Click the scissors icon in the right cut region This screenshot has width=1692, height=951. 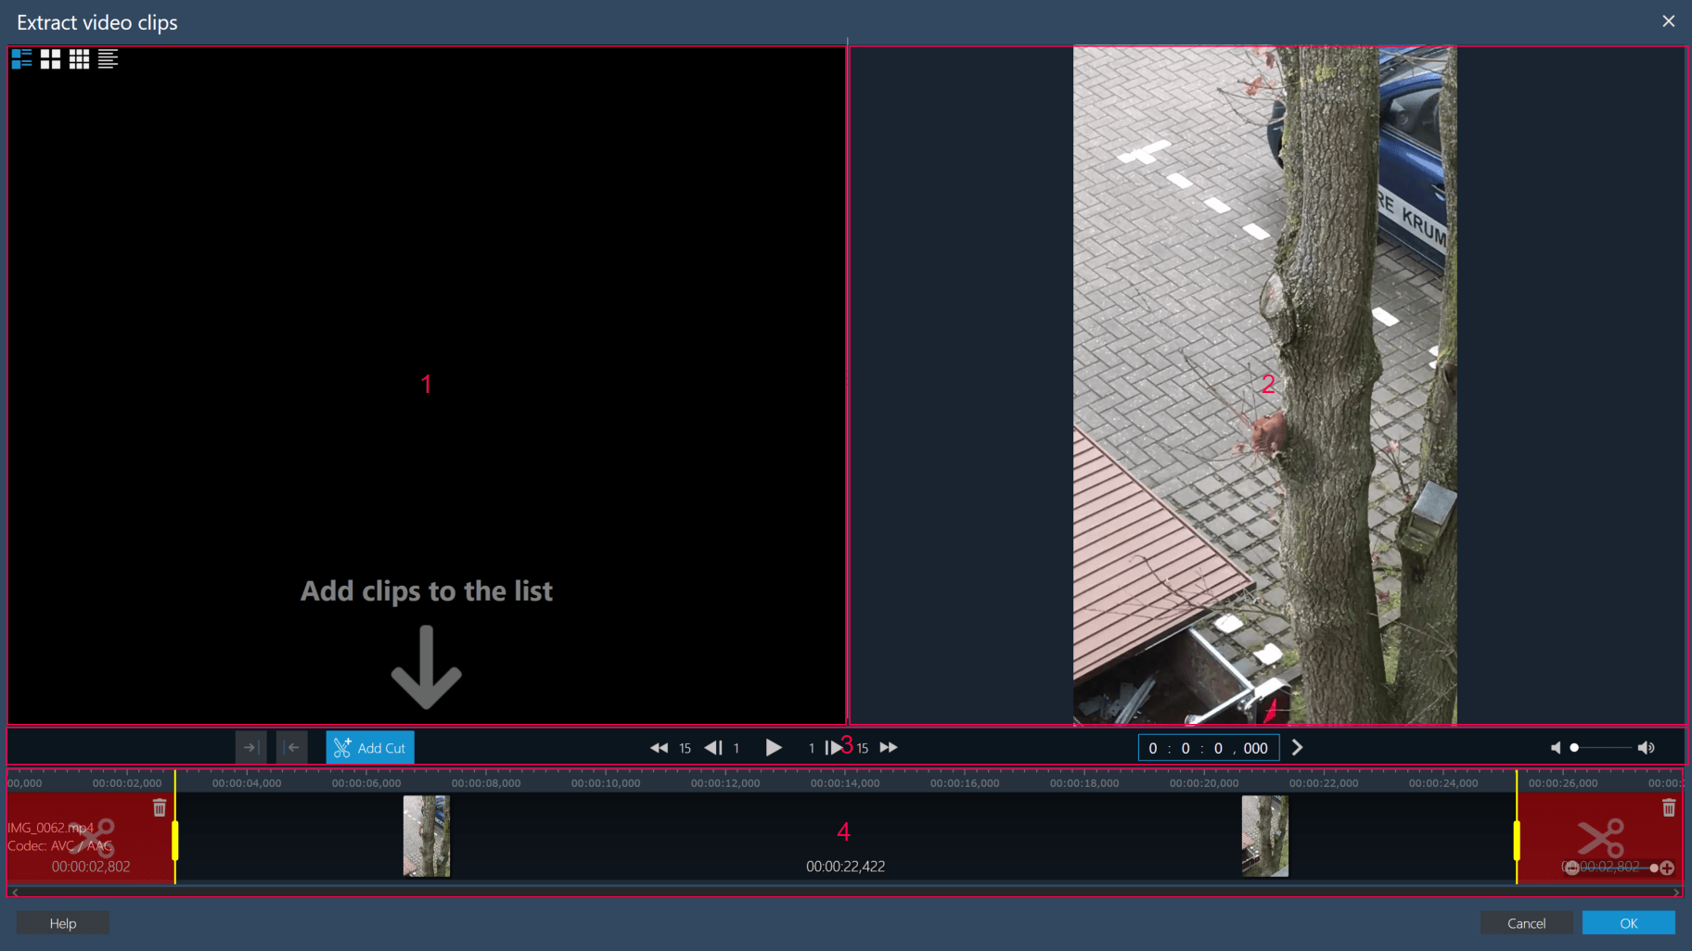tap(1601, 837)
